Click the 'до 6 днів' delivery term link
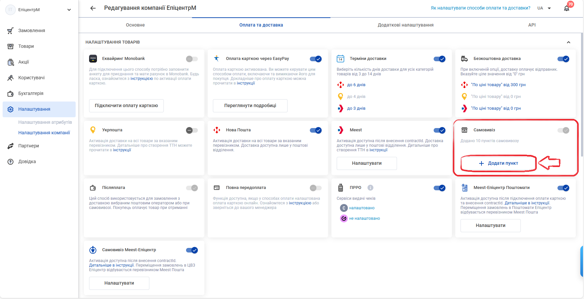 [356, 85]
